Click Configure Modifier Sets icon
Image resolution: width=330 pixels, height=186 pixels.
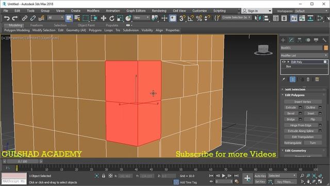tap(317, 79)
